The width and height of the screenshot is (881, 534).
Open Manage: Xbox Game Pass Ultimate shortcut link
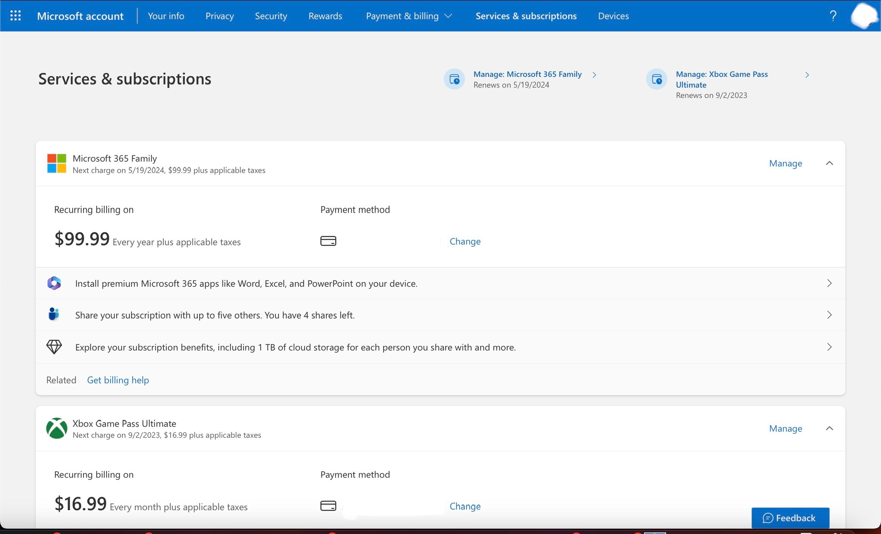coord(722,79)
